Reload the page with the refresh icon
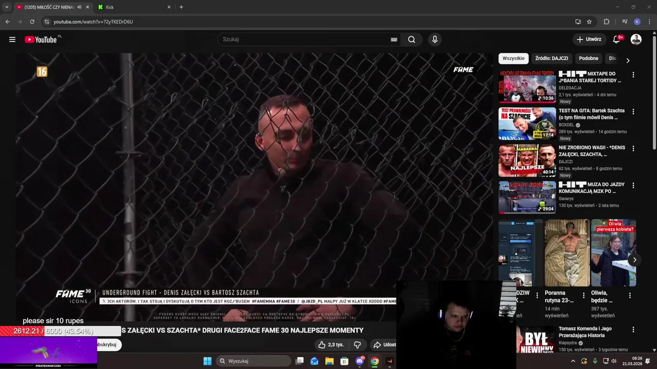657x369 pixels. [x=32, y=22]
